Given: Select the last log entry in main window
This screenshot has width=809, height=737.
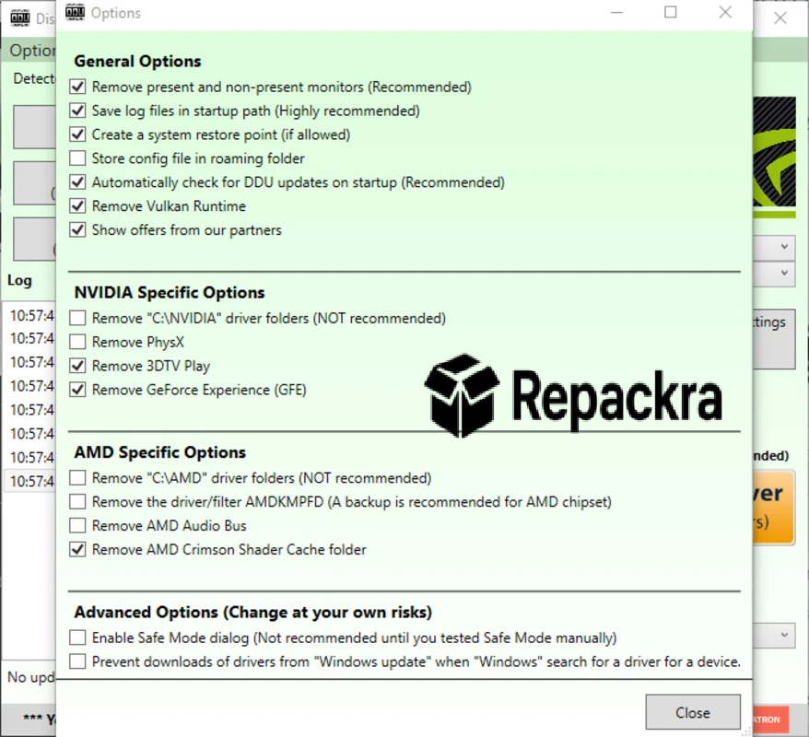Looking at the screenshot, I should (x=31, y=481).
